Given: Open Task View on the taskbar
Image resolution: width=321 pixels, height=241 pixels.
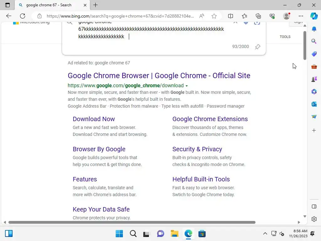Looking at the screenshot, I should [146, 233].
